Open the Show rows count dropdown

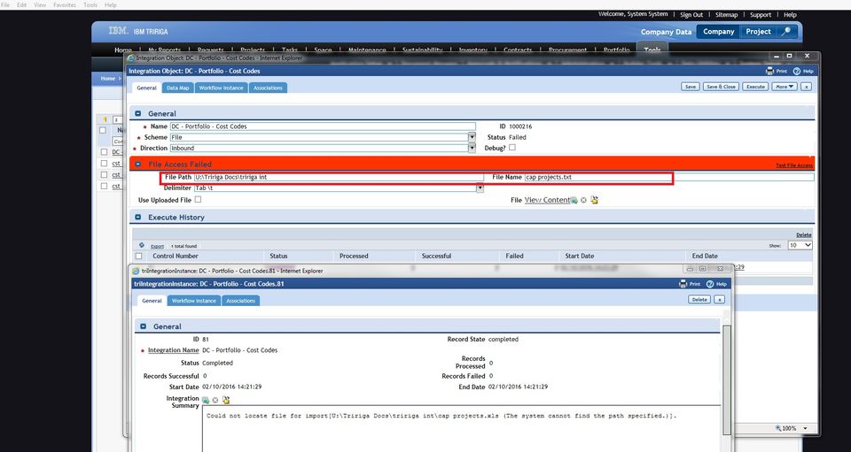tap(800, 245)
